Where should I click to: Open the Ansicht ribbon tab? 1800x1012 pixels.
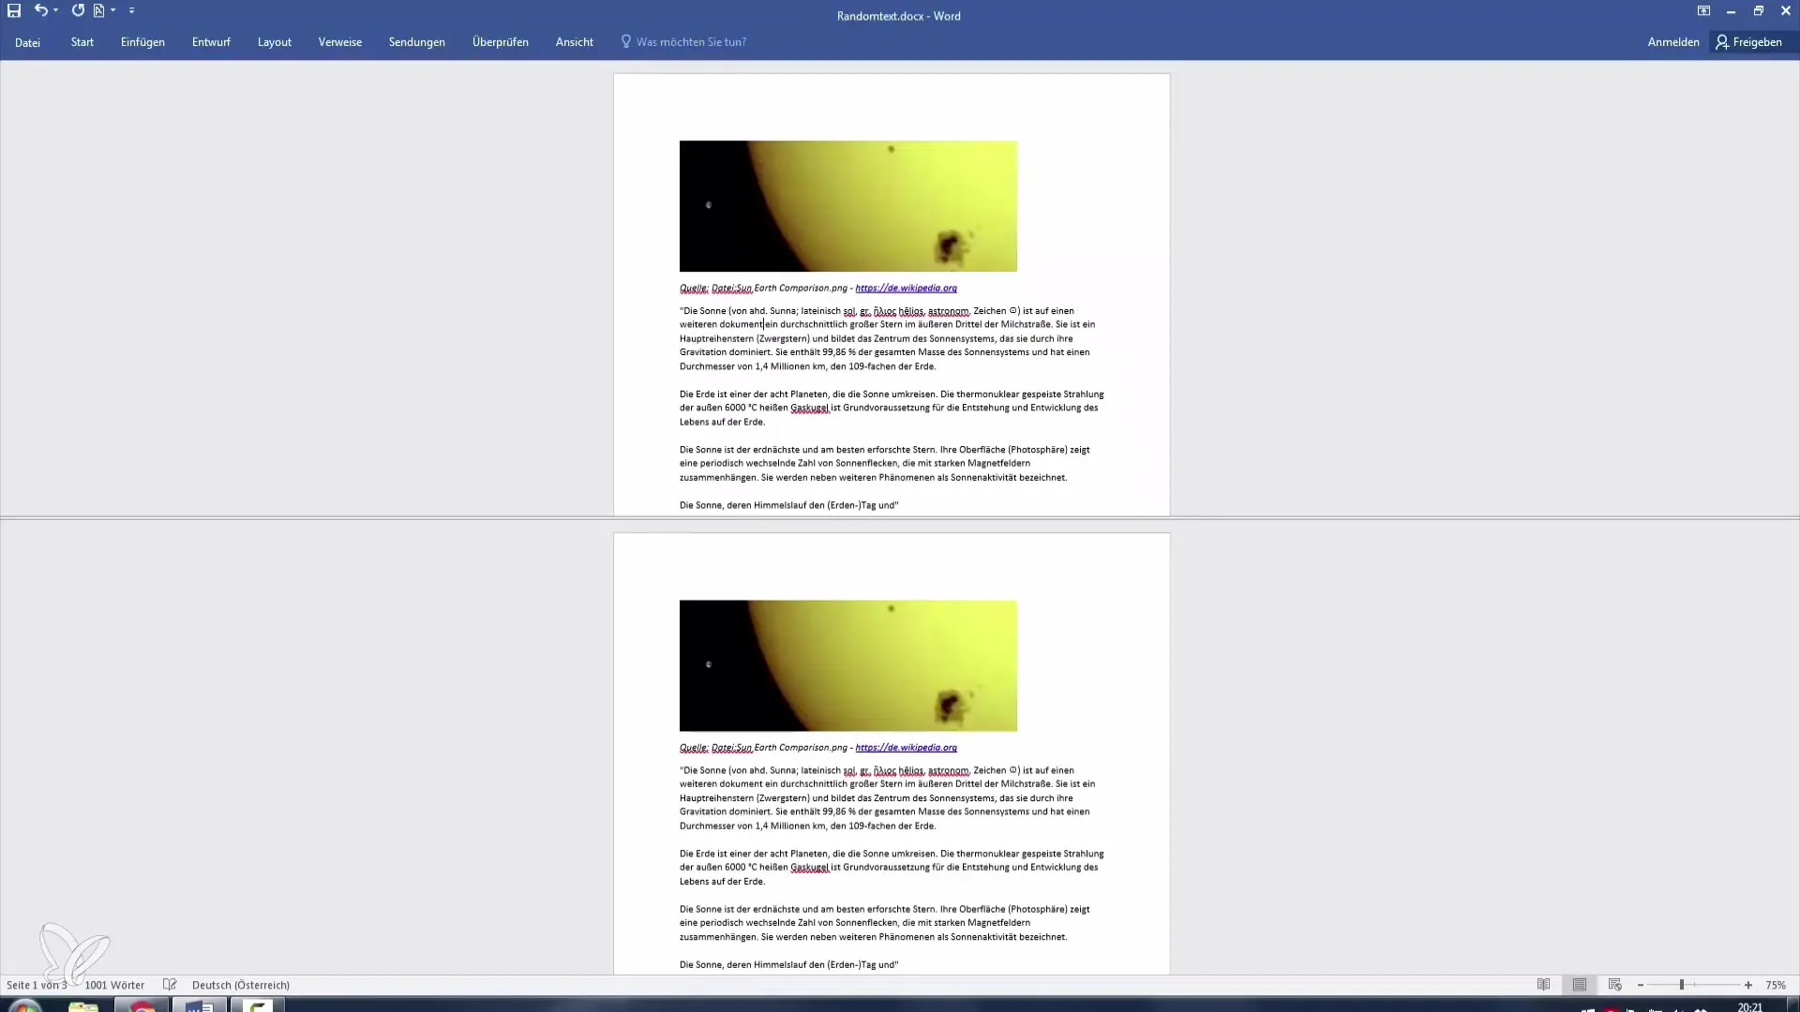[575, 42]
